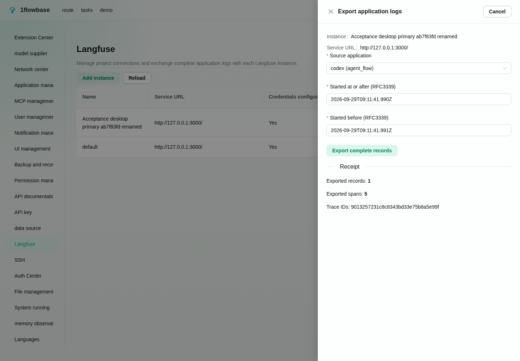Click the Exported records receipt line
Screen dimensions: 520x361
(x=348, y=181)
